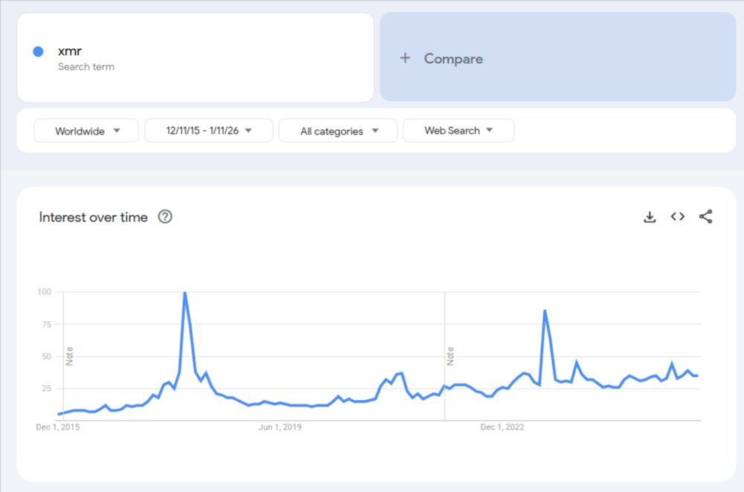This screenshot has height=492, width=744.
Task: Click the second Note marker near 2022
Action: click(451, 356)
